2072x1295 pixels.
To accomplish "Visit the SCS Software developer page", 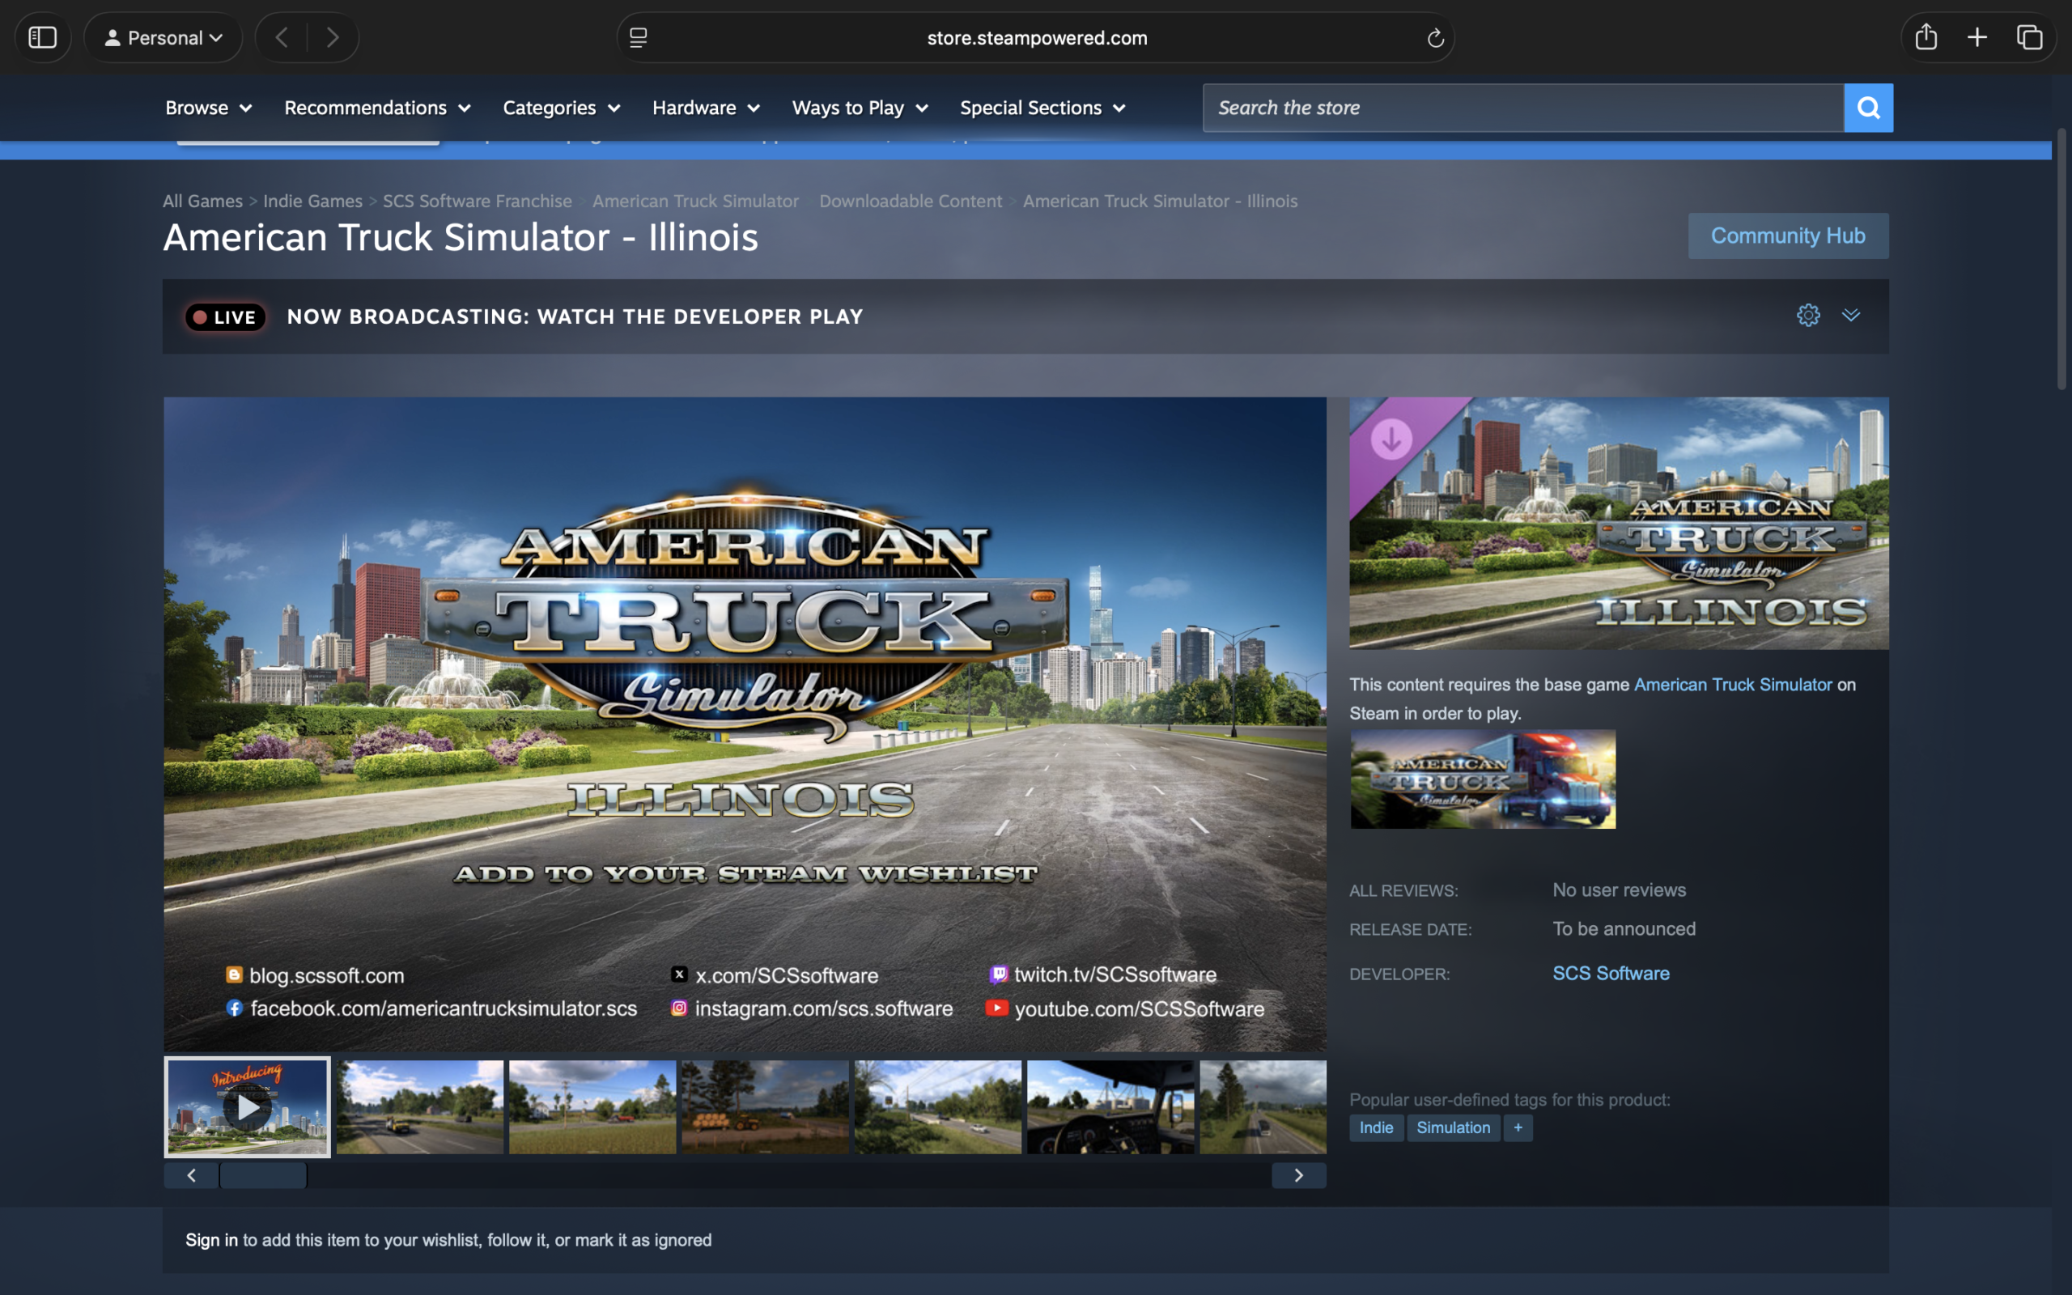I will [1610, 973].
